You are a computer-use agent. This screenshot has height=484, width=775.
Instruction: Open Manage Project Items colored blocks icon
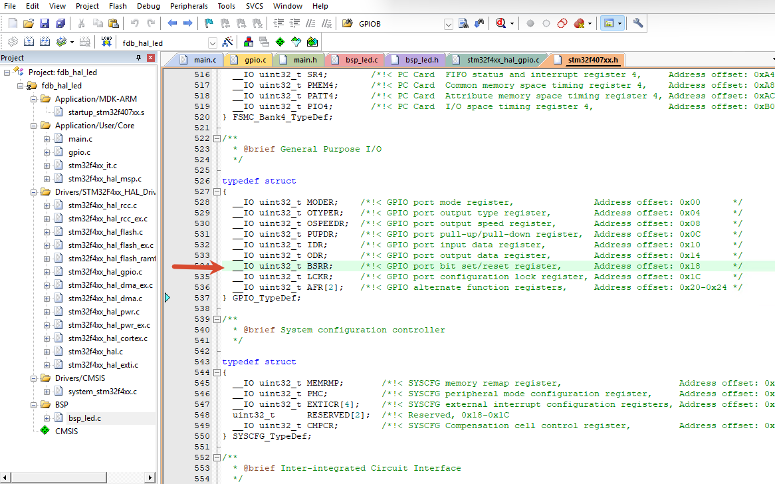(249, 42)
